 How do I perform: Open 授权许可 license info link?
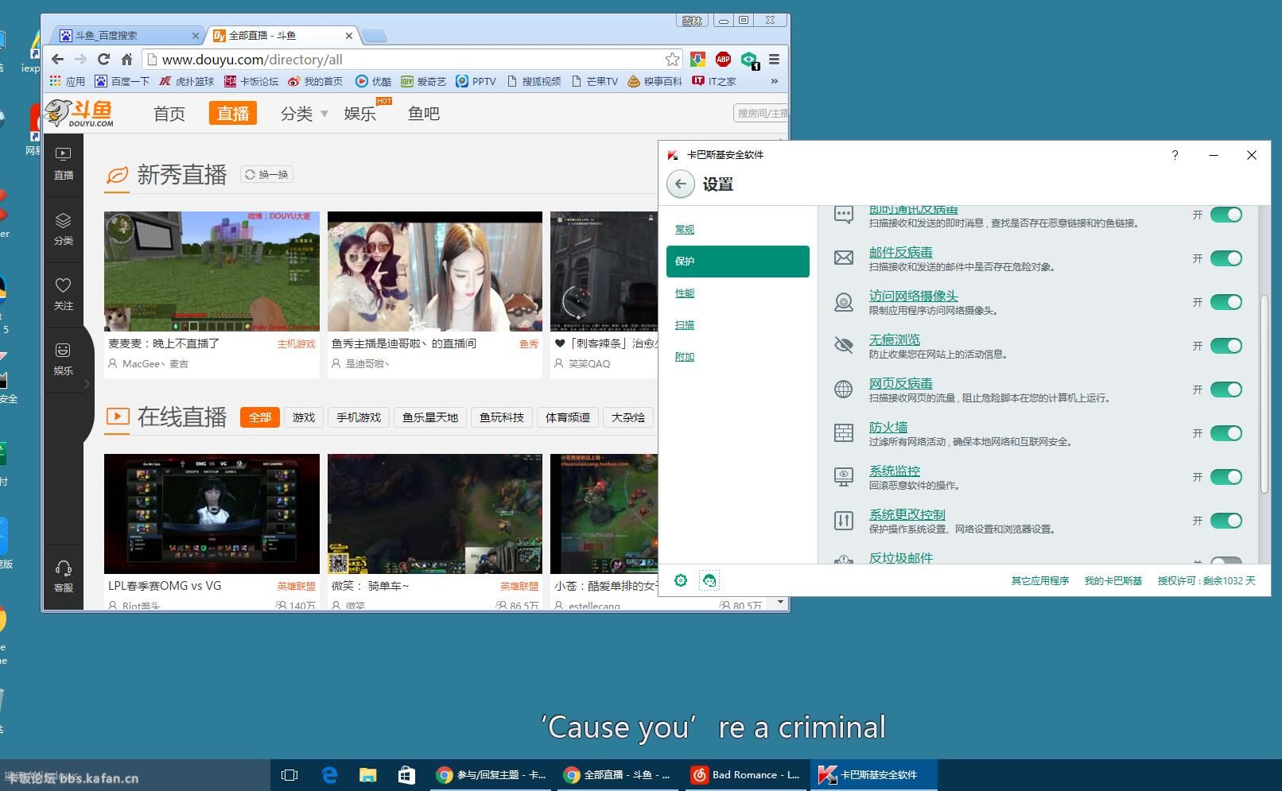click(x=1206, y=581)
